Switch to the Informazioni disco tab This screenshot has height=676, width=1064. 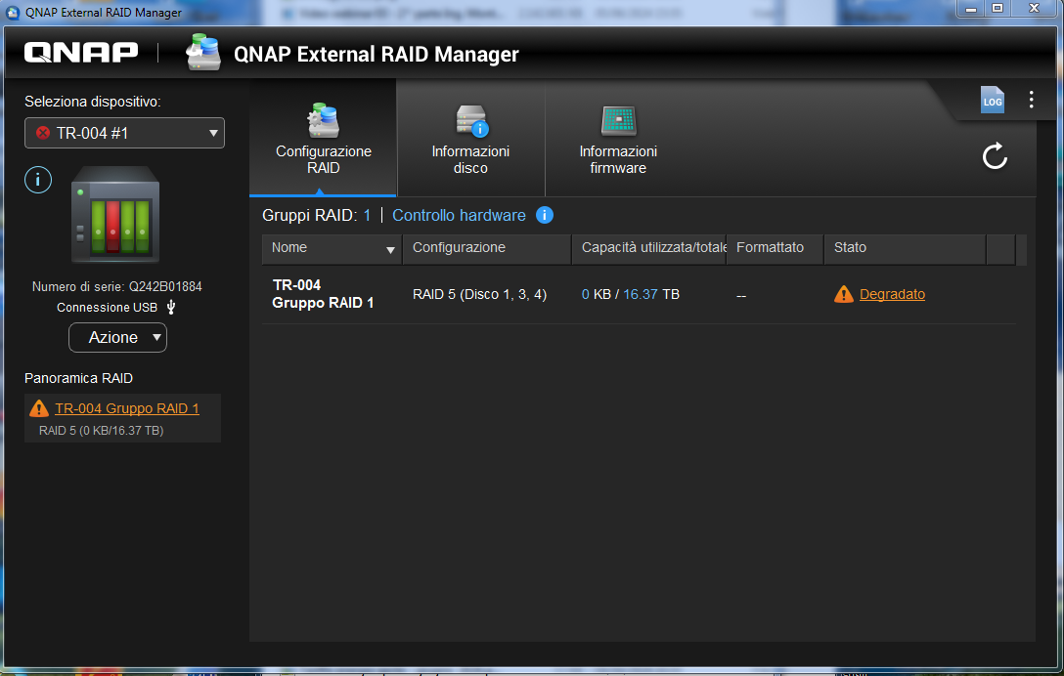pyautogui.click(x=470, y=140)
